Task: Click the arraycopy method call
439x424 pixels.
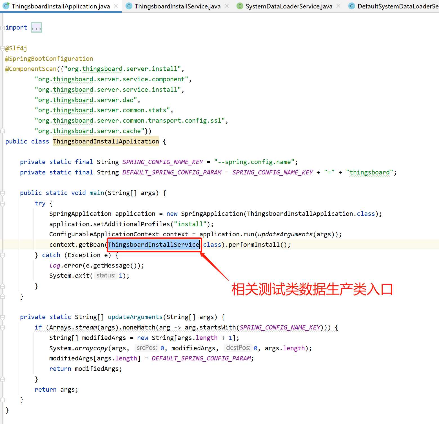Action: click(x=91, y=348)
